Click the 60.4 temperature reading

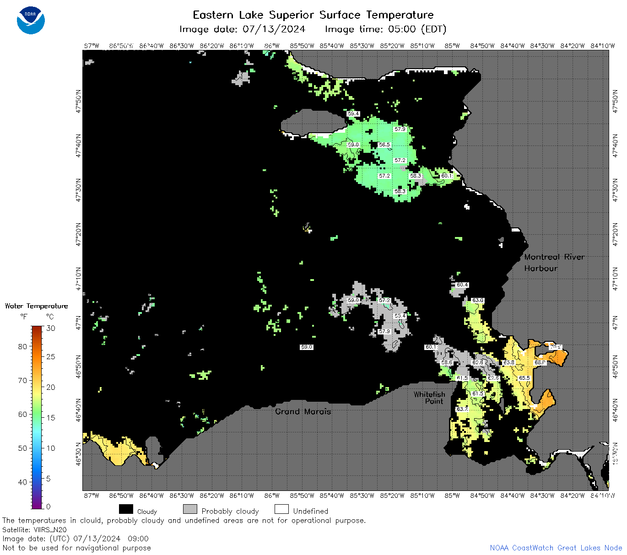(462, 285)
